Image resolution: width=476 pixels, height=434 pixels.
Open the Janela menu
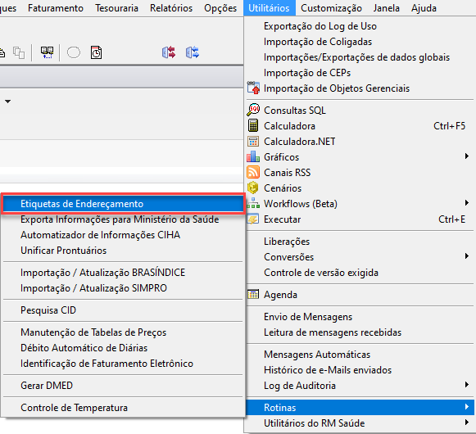click(x=387, y=8)
